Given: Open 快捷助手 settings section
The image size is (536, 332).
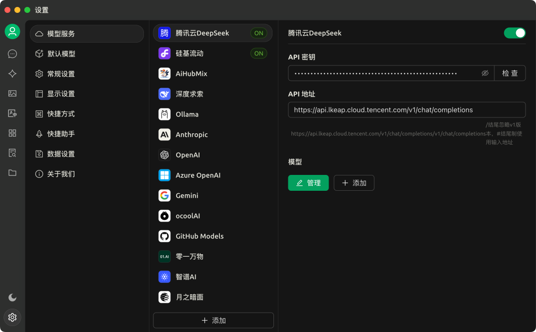Looking at the screenshot, I should 87,134.
